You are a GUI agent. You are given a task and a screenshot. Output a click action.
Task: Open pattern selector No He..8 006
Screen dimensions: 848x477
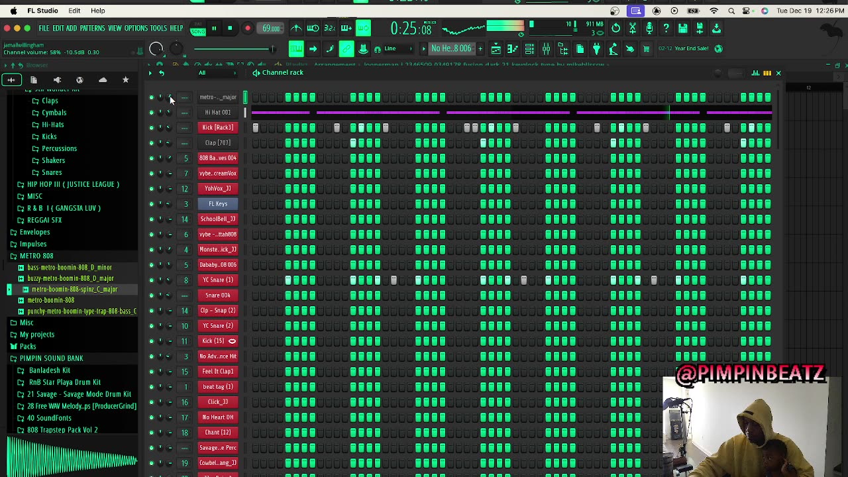click(450, 48)
